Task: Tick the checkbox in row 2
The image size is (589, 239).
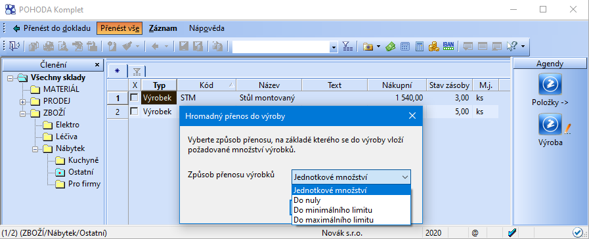Action: pos(134,111)
